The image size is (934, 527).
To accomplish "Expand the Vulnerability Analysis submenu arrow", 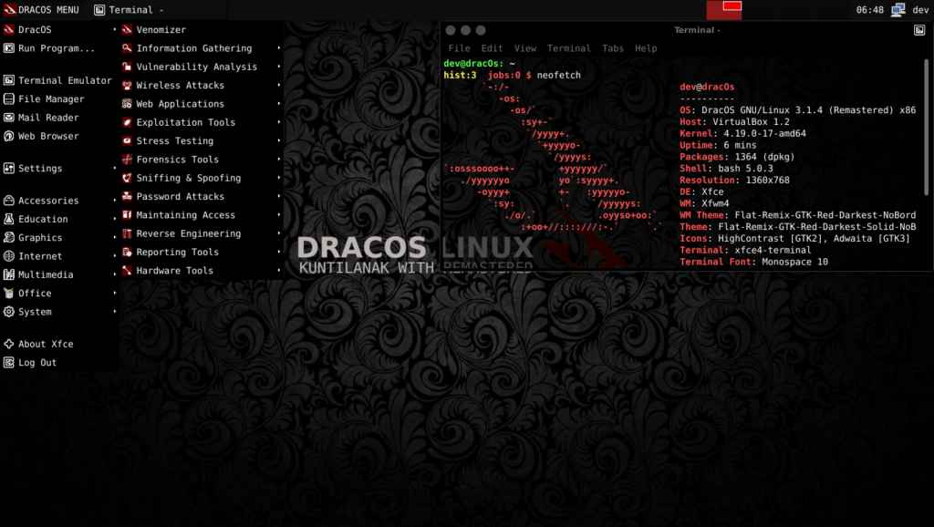I will click(279, 67).
